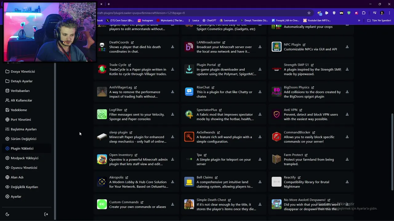
Task: Go to Detaylı Ayarlar in the sidebar
Action: pos(27,81)
